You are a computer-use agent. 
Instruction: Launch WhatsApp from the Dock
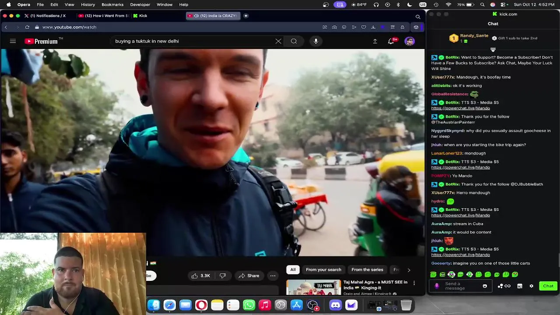tap(249, 305)
